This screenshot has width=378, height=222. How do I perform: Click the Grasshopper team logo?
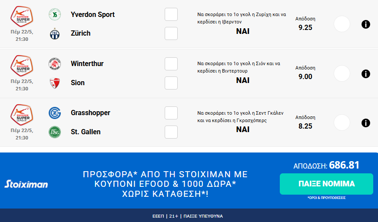(55, 113)
